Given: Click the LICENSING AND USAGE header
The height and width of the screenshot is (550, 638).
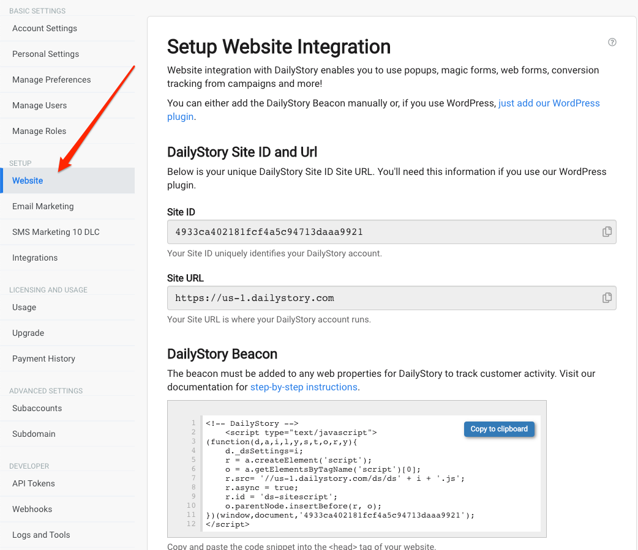Looking at the screenshot, I should pos(48,290).
